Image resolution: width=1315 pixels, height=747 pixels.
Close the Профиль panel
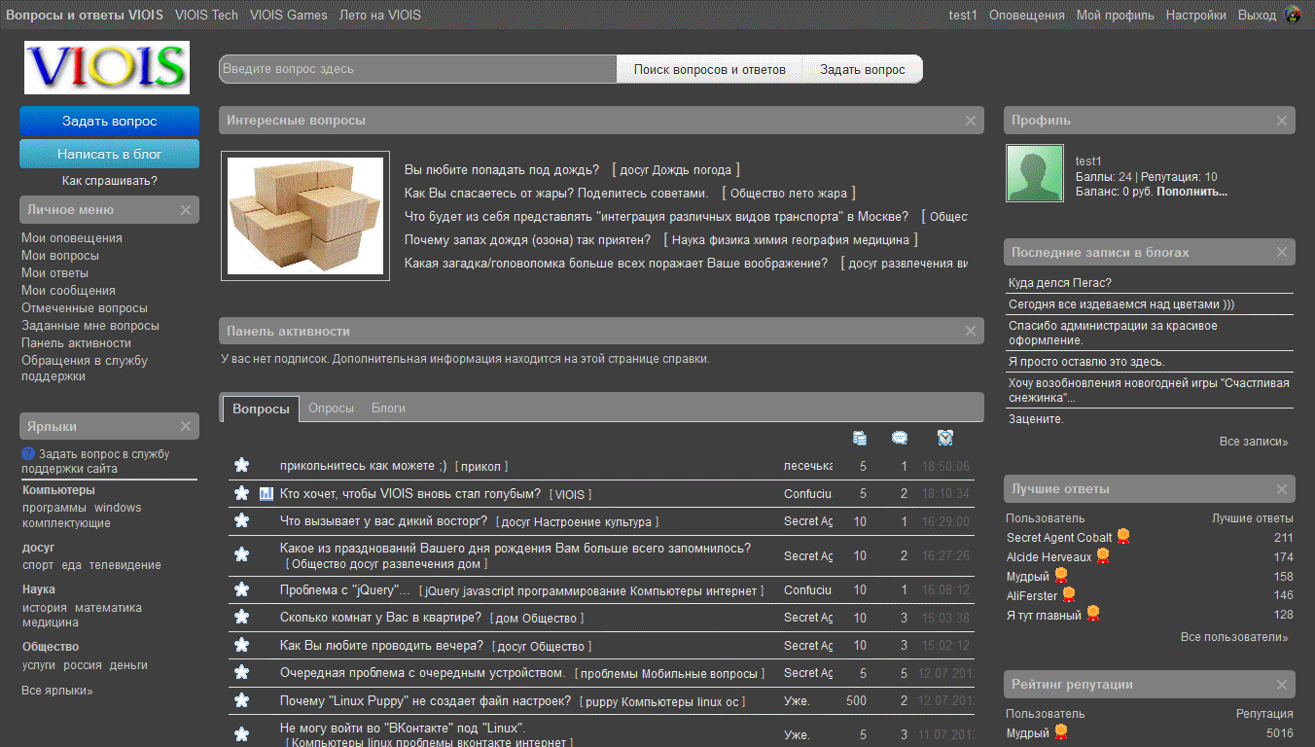pyautogui.click(x=1282, y=121)
